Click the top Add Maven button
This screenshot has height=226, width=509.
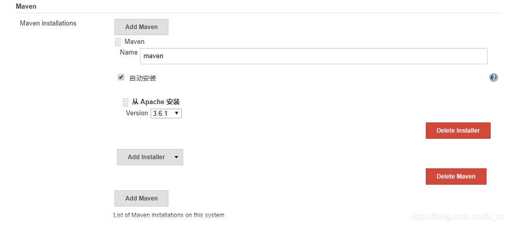141,27
